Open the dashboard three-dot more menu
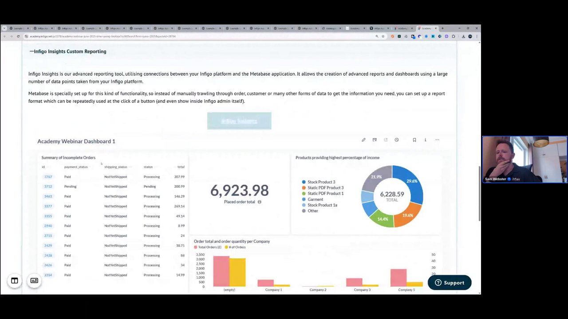 437,140
